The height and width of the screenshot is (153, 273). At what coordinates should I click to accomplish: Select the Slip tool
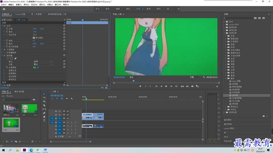click(44, 109)
